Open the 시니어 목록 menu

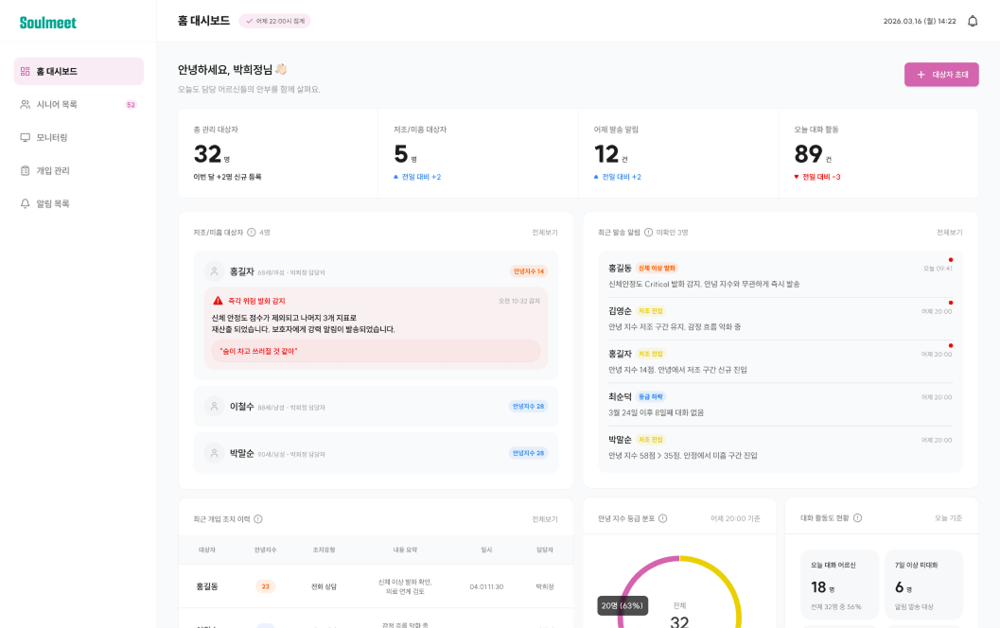[79, 105]
